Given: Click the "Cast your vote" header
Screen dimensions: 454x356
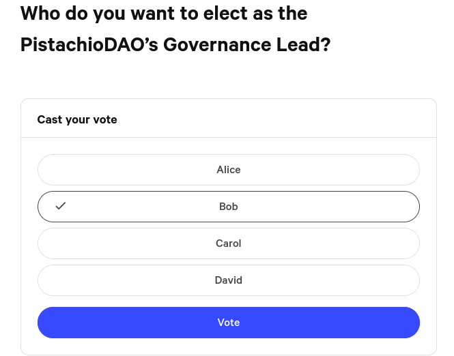Looking at the screenshot, I should [77, 119].
